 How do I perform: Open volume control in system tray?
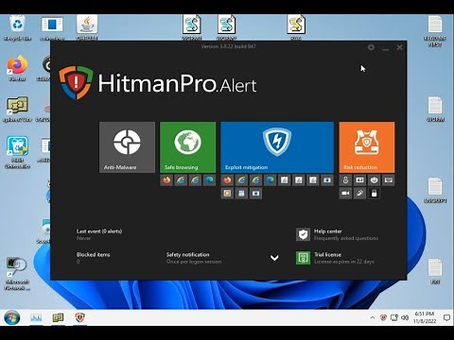tap(405, 317)
